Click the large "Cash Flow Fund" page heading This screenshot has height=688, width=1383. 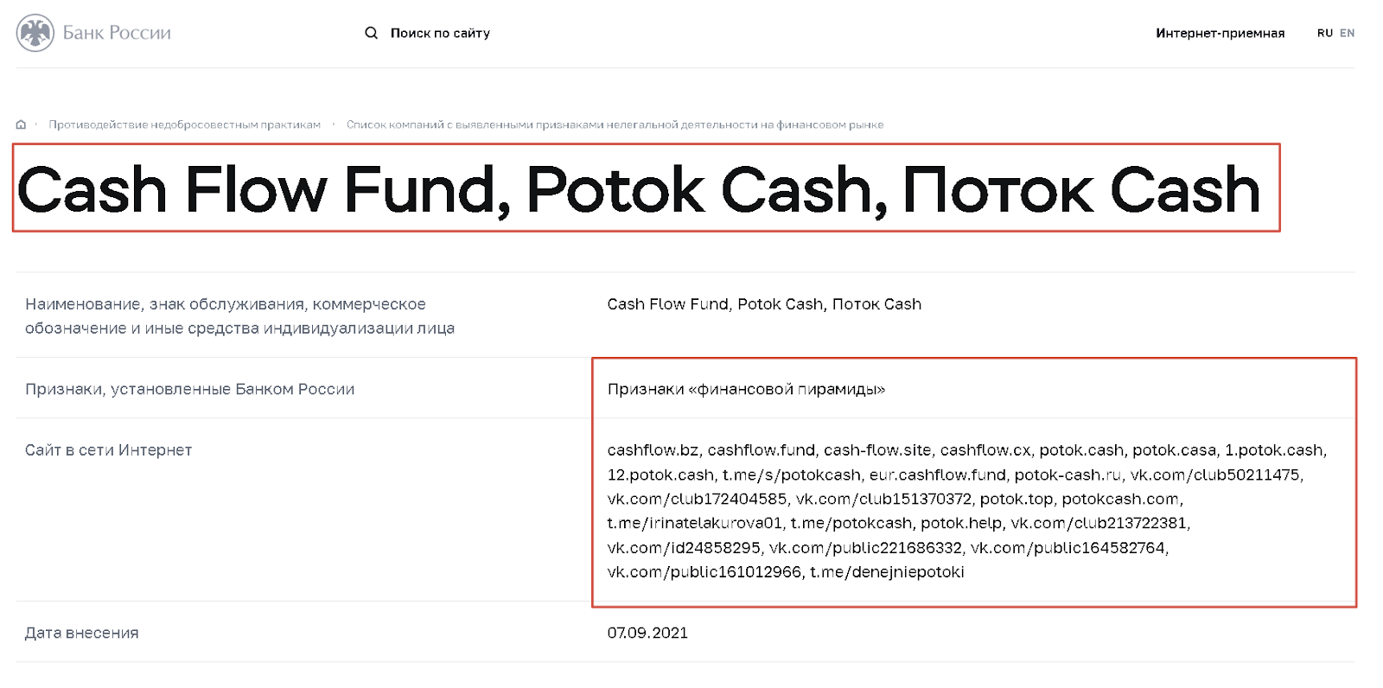pyautogui.click(x=638, y=189)
